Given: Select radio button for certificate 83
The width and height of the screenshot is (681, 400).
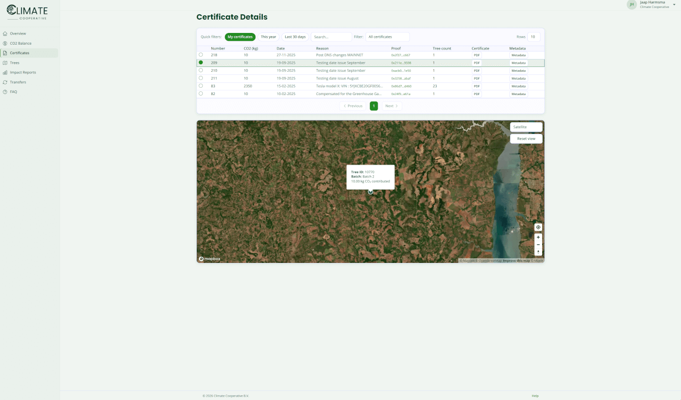Looking at the screenshot, I should (201, 86).
